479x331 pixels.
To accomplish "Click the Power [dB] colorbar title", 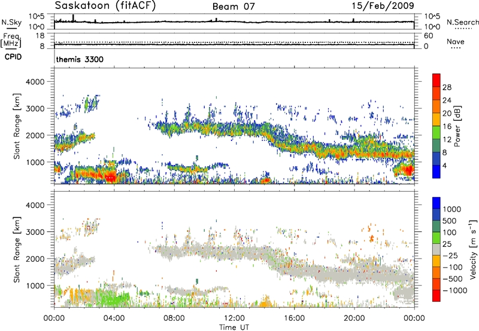I will coord(457,126).
